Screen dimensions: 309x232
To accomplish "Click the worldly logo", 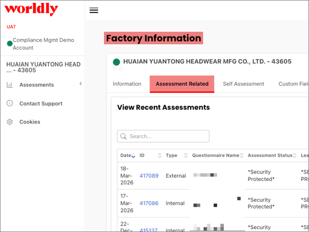I will coord(31,9).
